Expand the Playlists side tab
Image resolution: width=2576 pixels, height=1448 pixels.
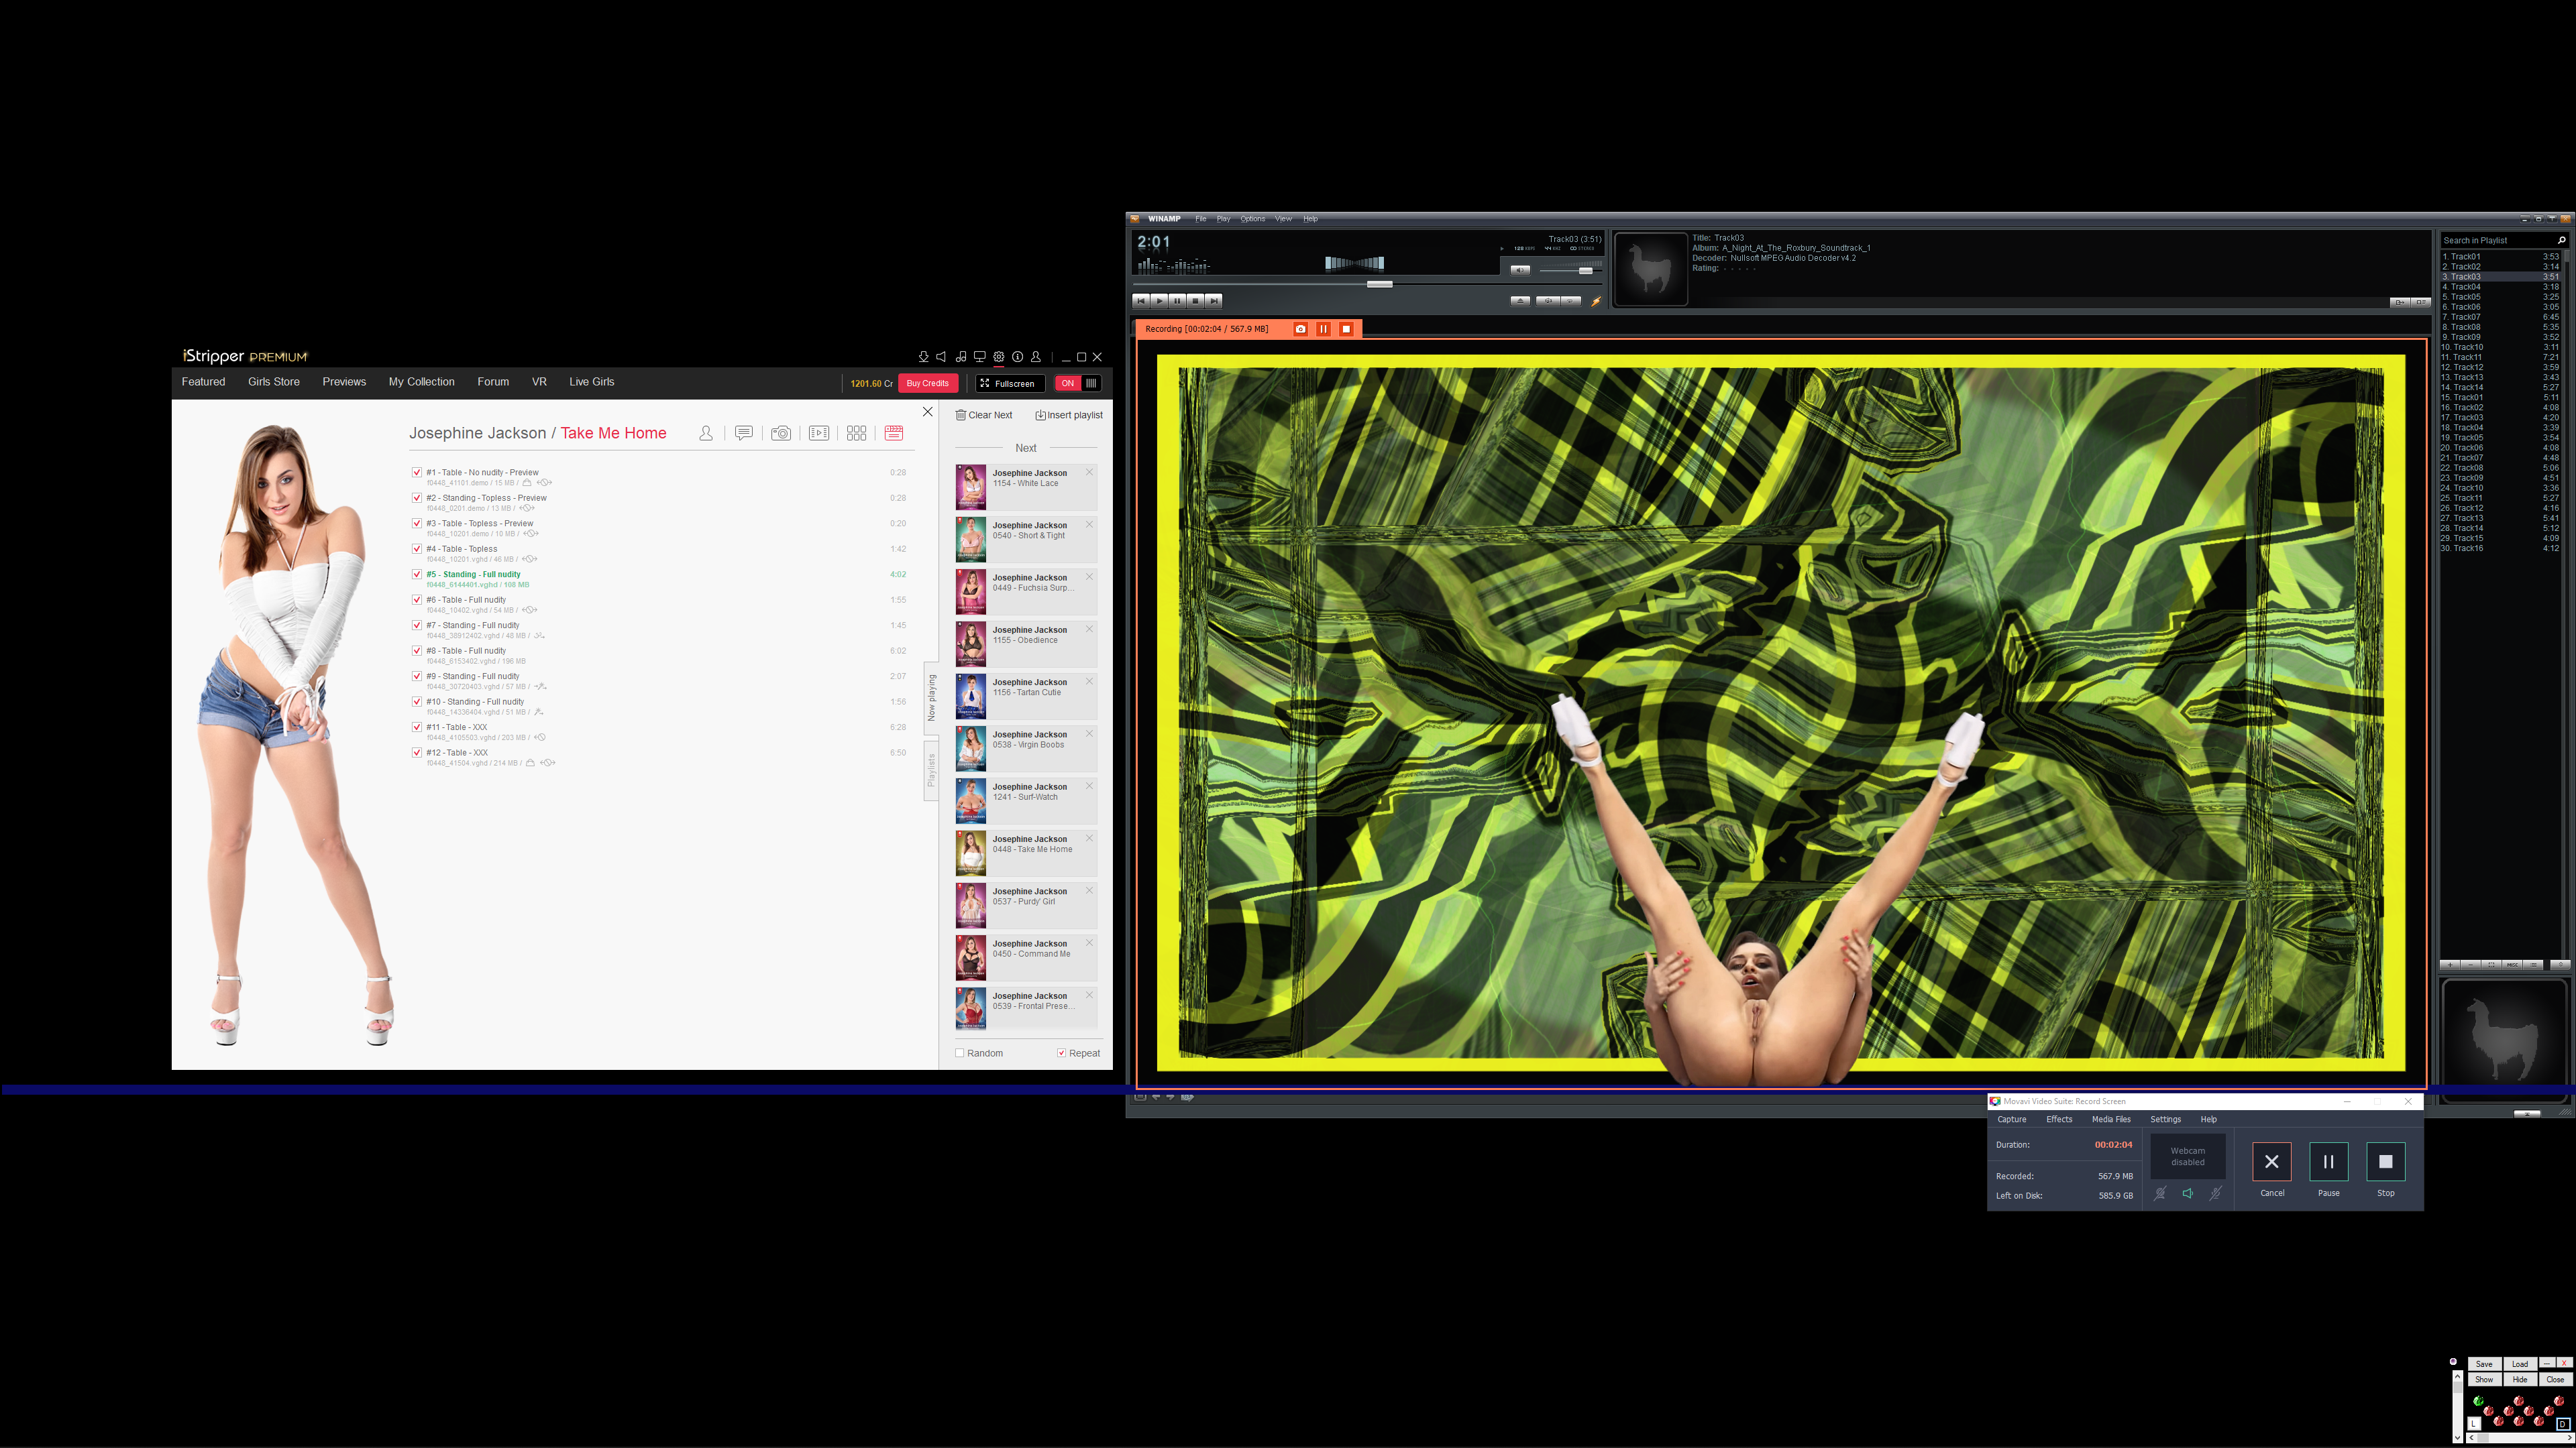[x=931, y=770]
